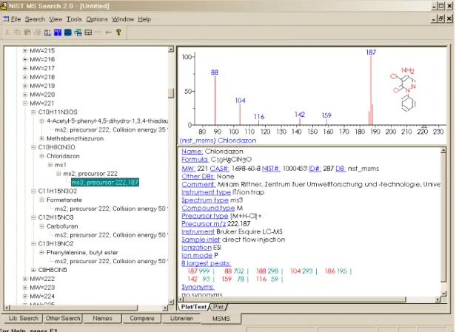
Task: Open the Window menu
Action: pos(123,19)
